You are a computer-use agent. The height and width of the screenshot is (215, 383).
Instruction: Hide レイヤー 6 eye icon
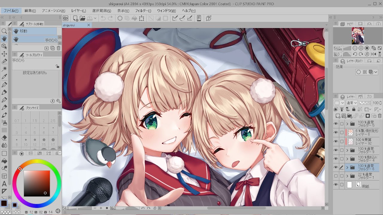click(336, 133)
